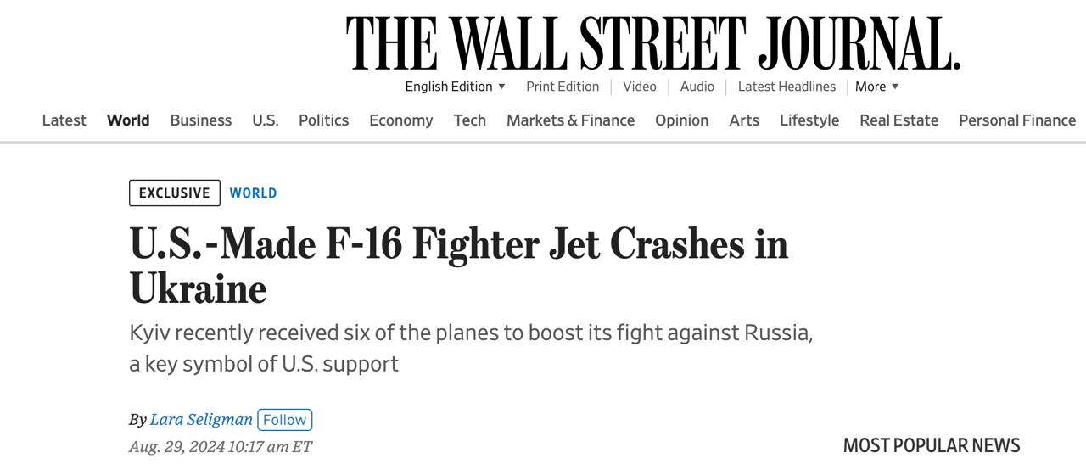Click the blue WORLD category label
1086x464 pixels.
coord(253,193)
